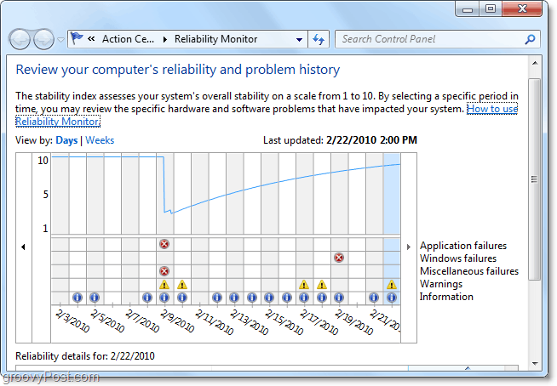The width and height of the screenshot is (557, 386).
Task: Click the Application failures legend label
Action: (463, 246)
